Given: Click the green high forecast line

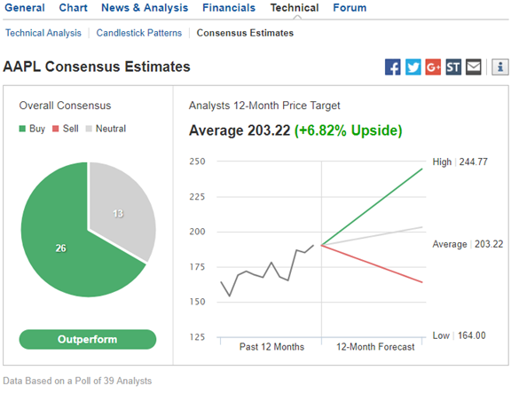Looking at the screenshot, I should click(372, 207).
